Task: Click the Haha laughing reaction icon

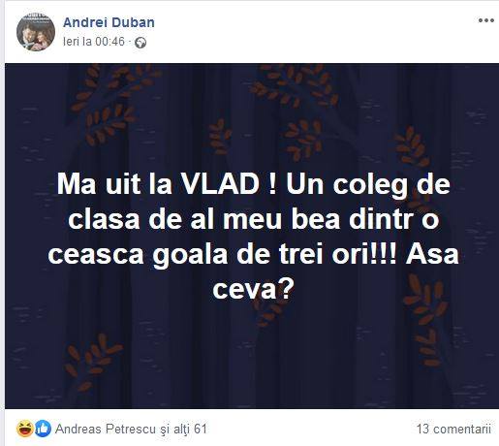Action: click(25, 429)
